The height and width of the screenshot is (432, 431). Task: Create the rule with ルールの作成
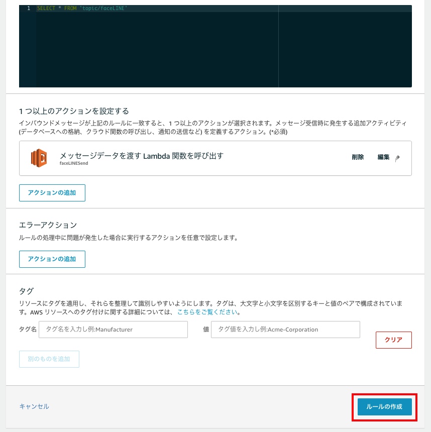click(383, 407)
